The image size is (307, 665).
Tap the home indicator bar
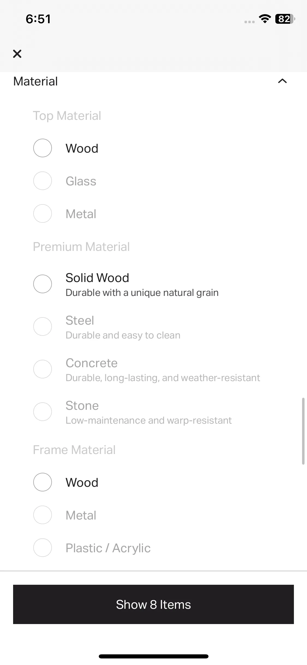pos(154,656)
